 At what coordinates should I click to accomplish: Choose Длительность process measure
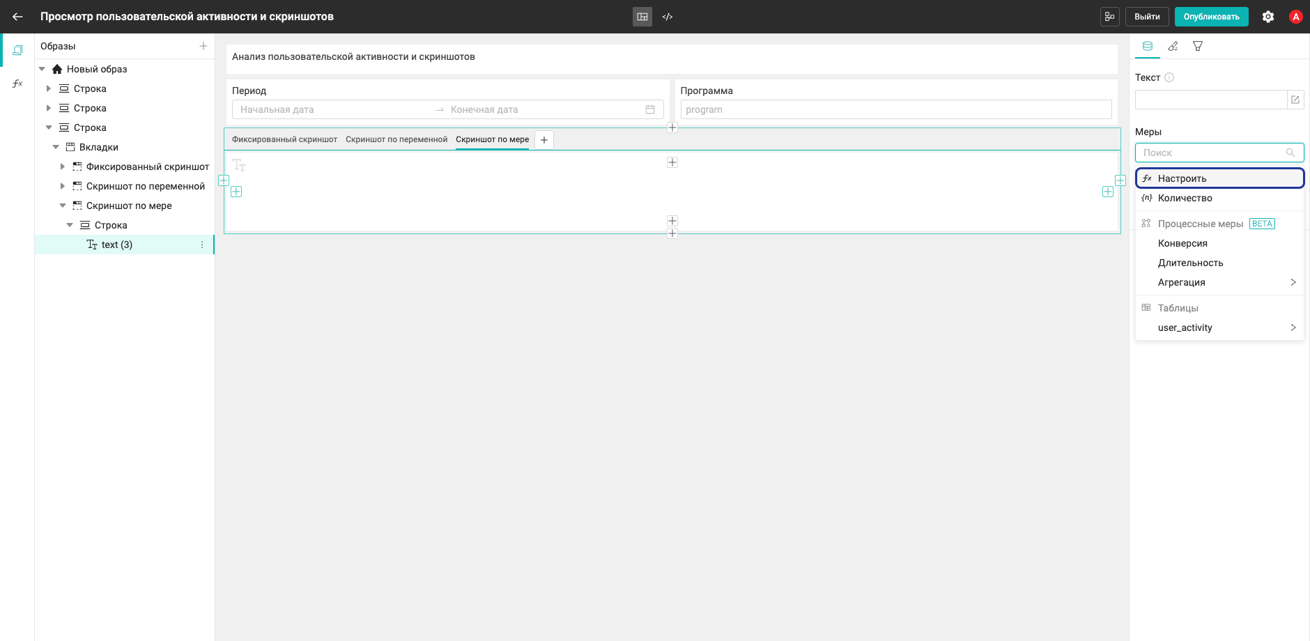tap(1219, 263)
